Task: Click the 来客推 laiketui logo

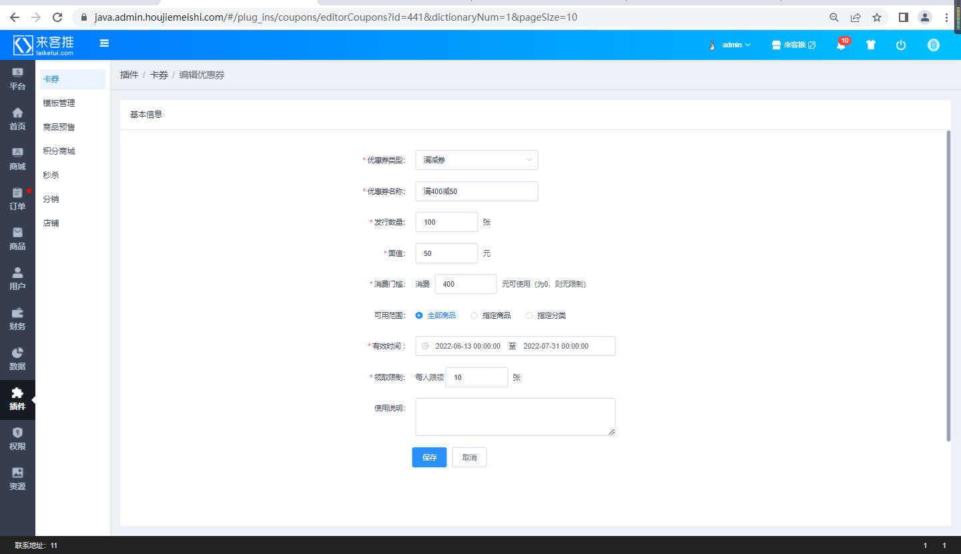Action: 44,45
